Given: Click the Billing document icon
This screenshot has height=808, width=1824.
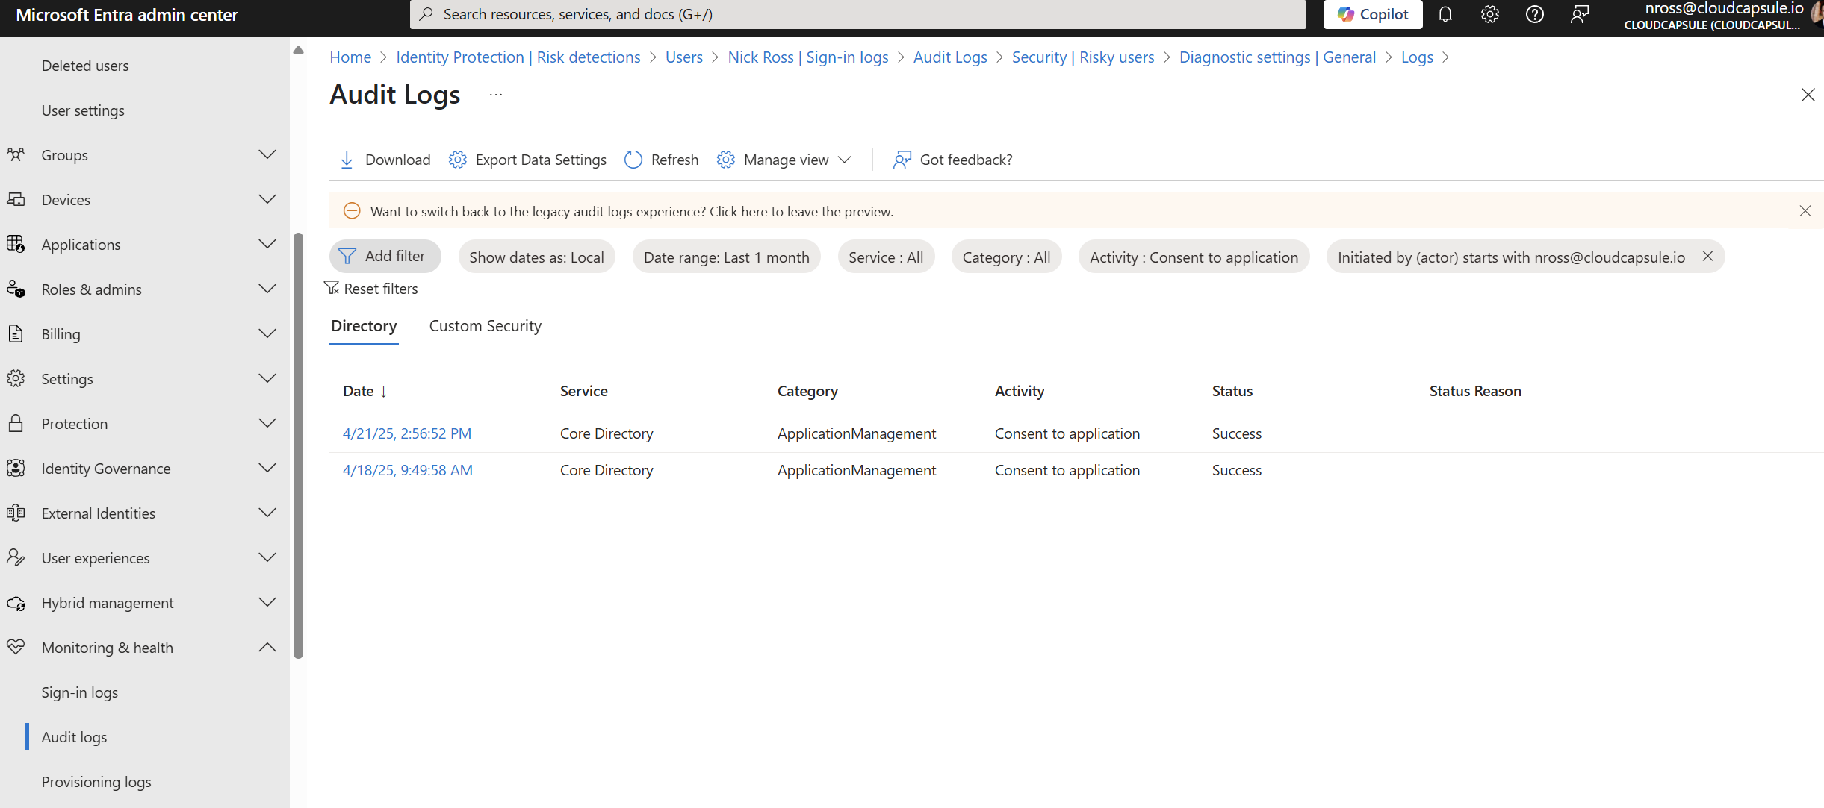Looking at the screenshot, I should (x=16, y=334).
